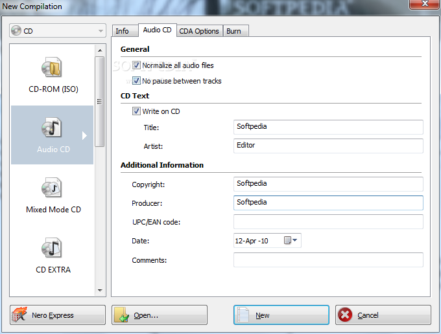Image resolution: width=441 pixels, height=334 pixels.
Task: Open the date calendar picker icon
Action: point(287,240)
